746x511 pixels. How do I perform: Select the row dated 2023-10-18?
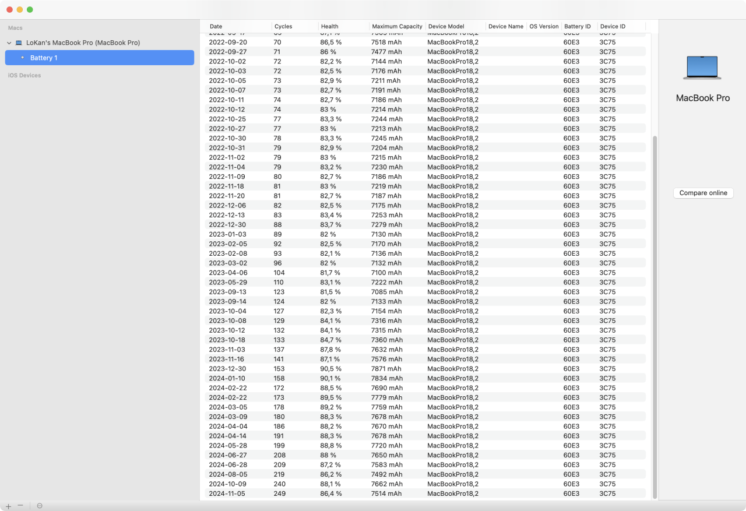click(426, 340)
